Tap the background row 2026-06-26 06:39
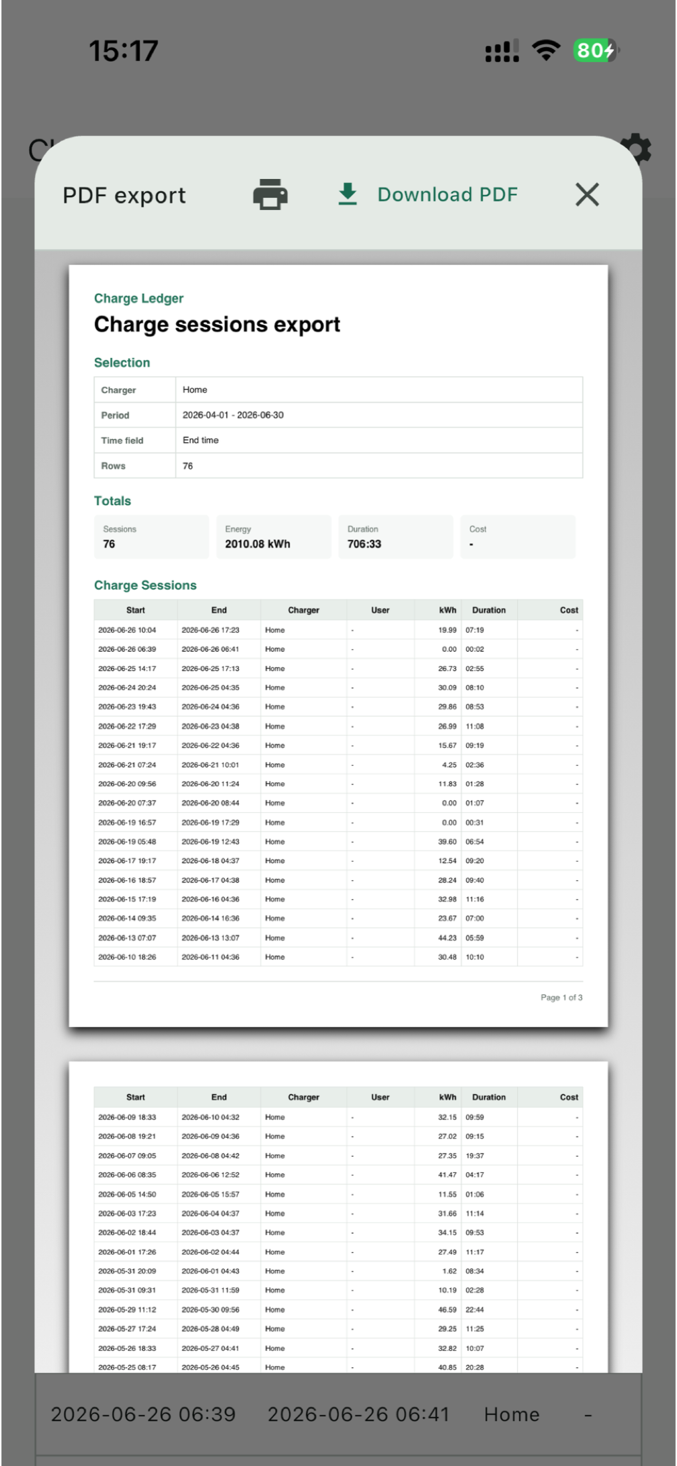 point(338,1415)
